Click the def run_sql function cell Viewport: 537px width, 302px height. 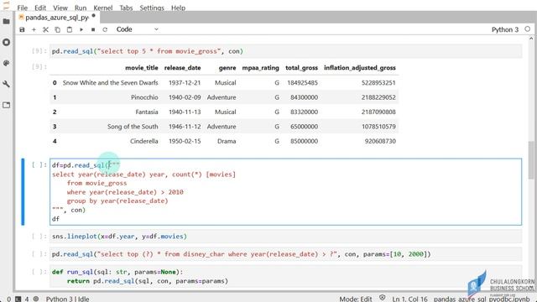point(285,276)
